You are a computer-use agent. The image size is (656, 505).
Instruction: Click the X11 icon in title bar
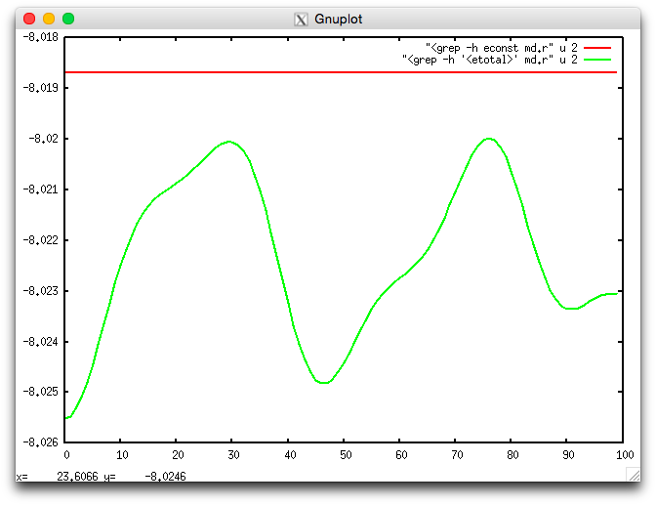[x=302, y=19]
